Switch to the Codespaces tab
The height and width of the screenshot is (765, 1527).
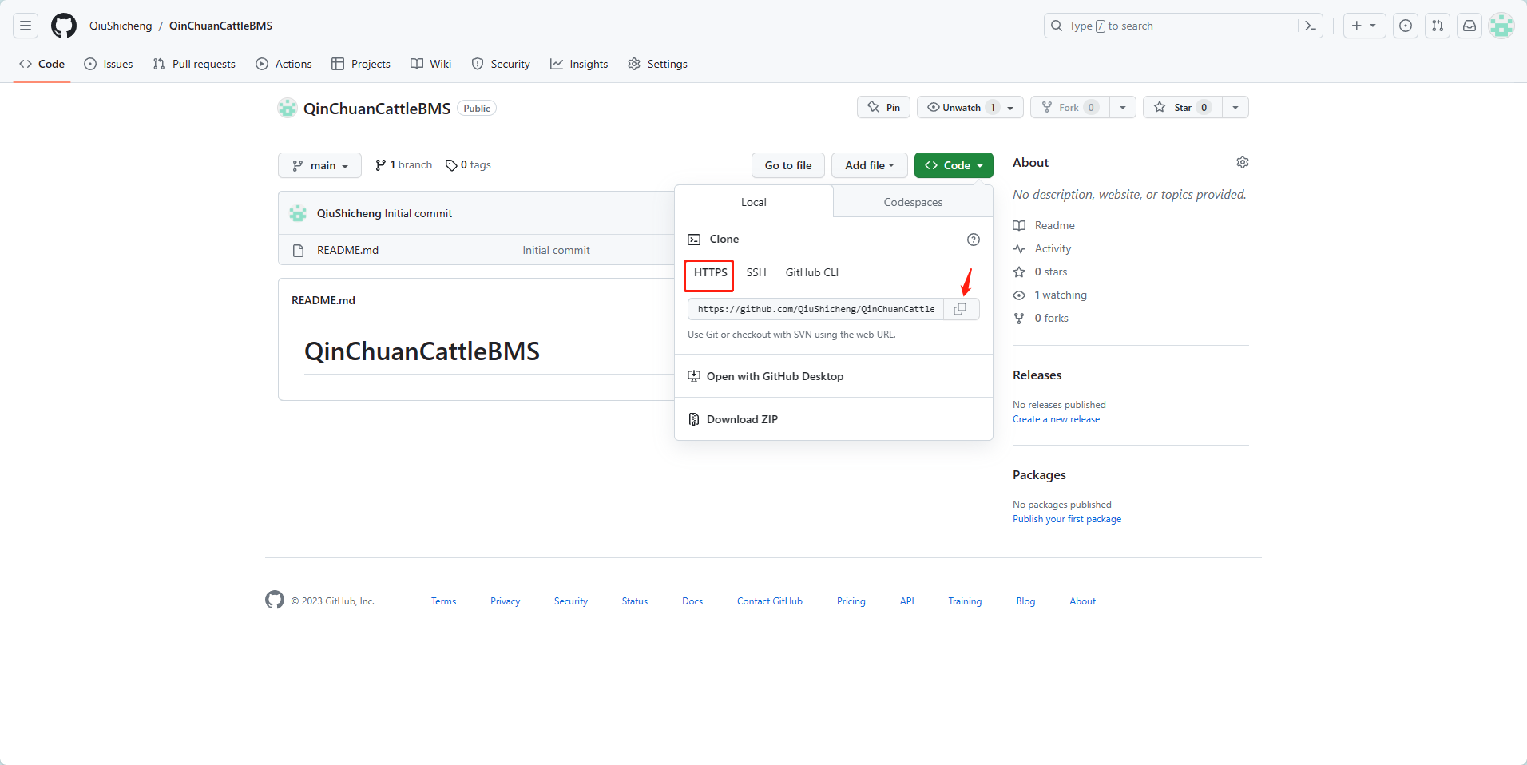click(913, 202)
